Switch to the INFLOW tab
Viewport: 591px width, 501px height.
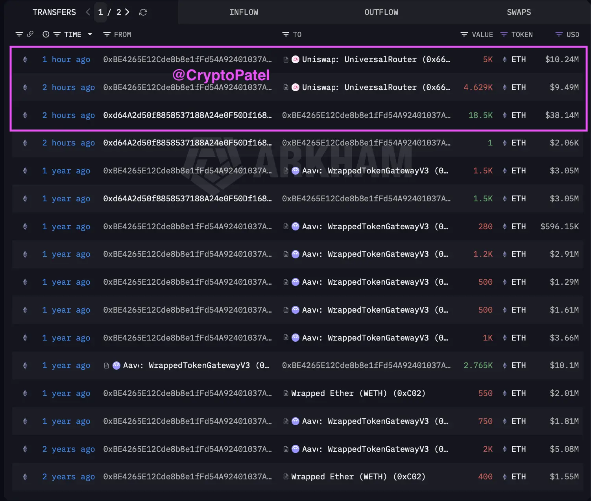(x=244, y=12)
